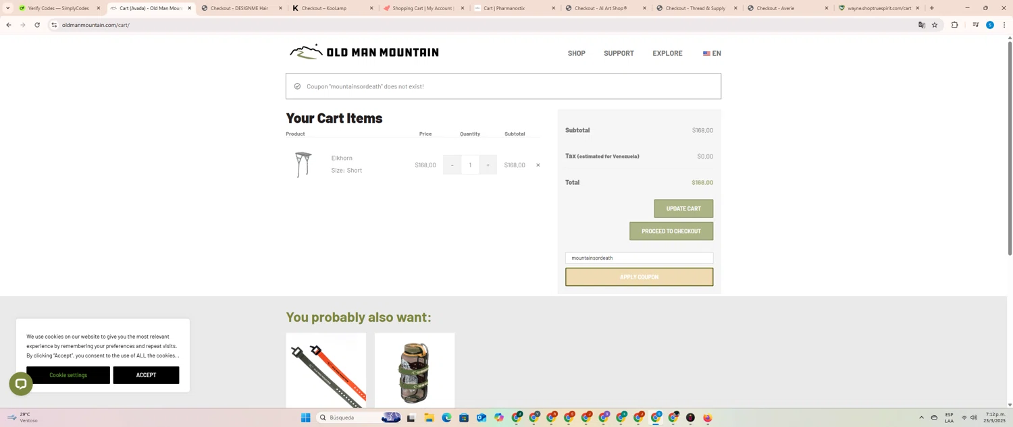Switch to Checkout - Thread & Supply tab
1013x427 pixels.
click(695, 8)
